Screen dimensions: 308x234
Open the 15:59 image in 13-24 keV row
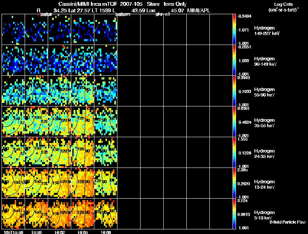36,183
